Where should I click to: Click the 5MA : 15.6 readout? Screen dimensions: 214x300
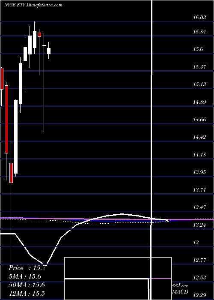[x=25, y=276]
